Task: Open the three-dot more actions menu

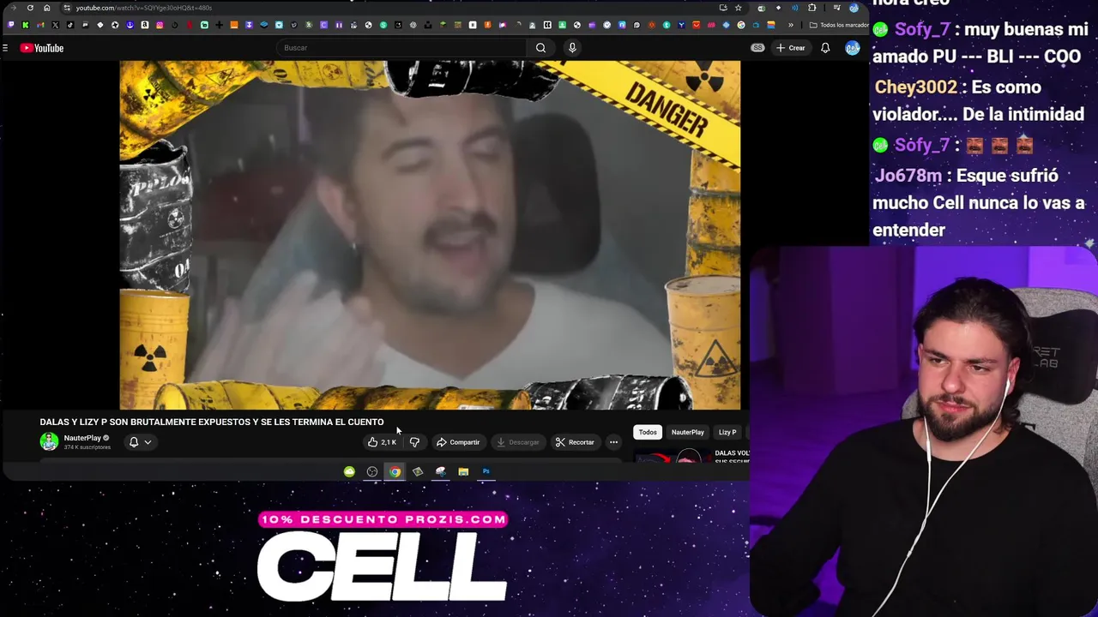Action: [613, 442]
